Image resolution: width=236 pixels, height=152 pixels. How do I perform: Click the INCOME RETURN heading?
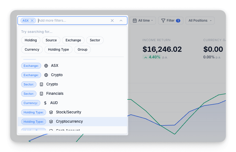(x=156, y=40)
